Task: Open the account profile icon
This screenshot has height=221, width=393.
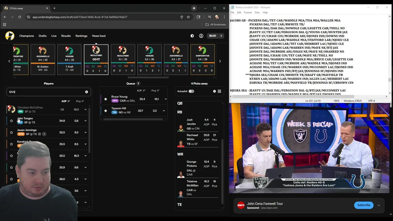Action: coord(201,36)
